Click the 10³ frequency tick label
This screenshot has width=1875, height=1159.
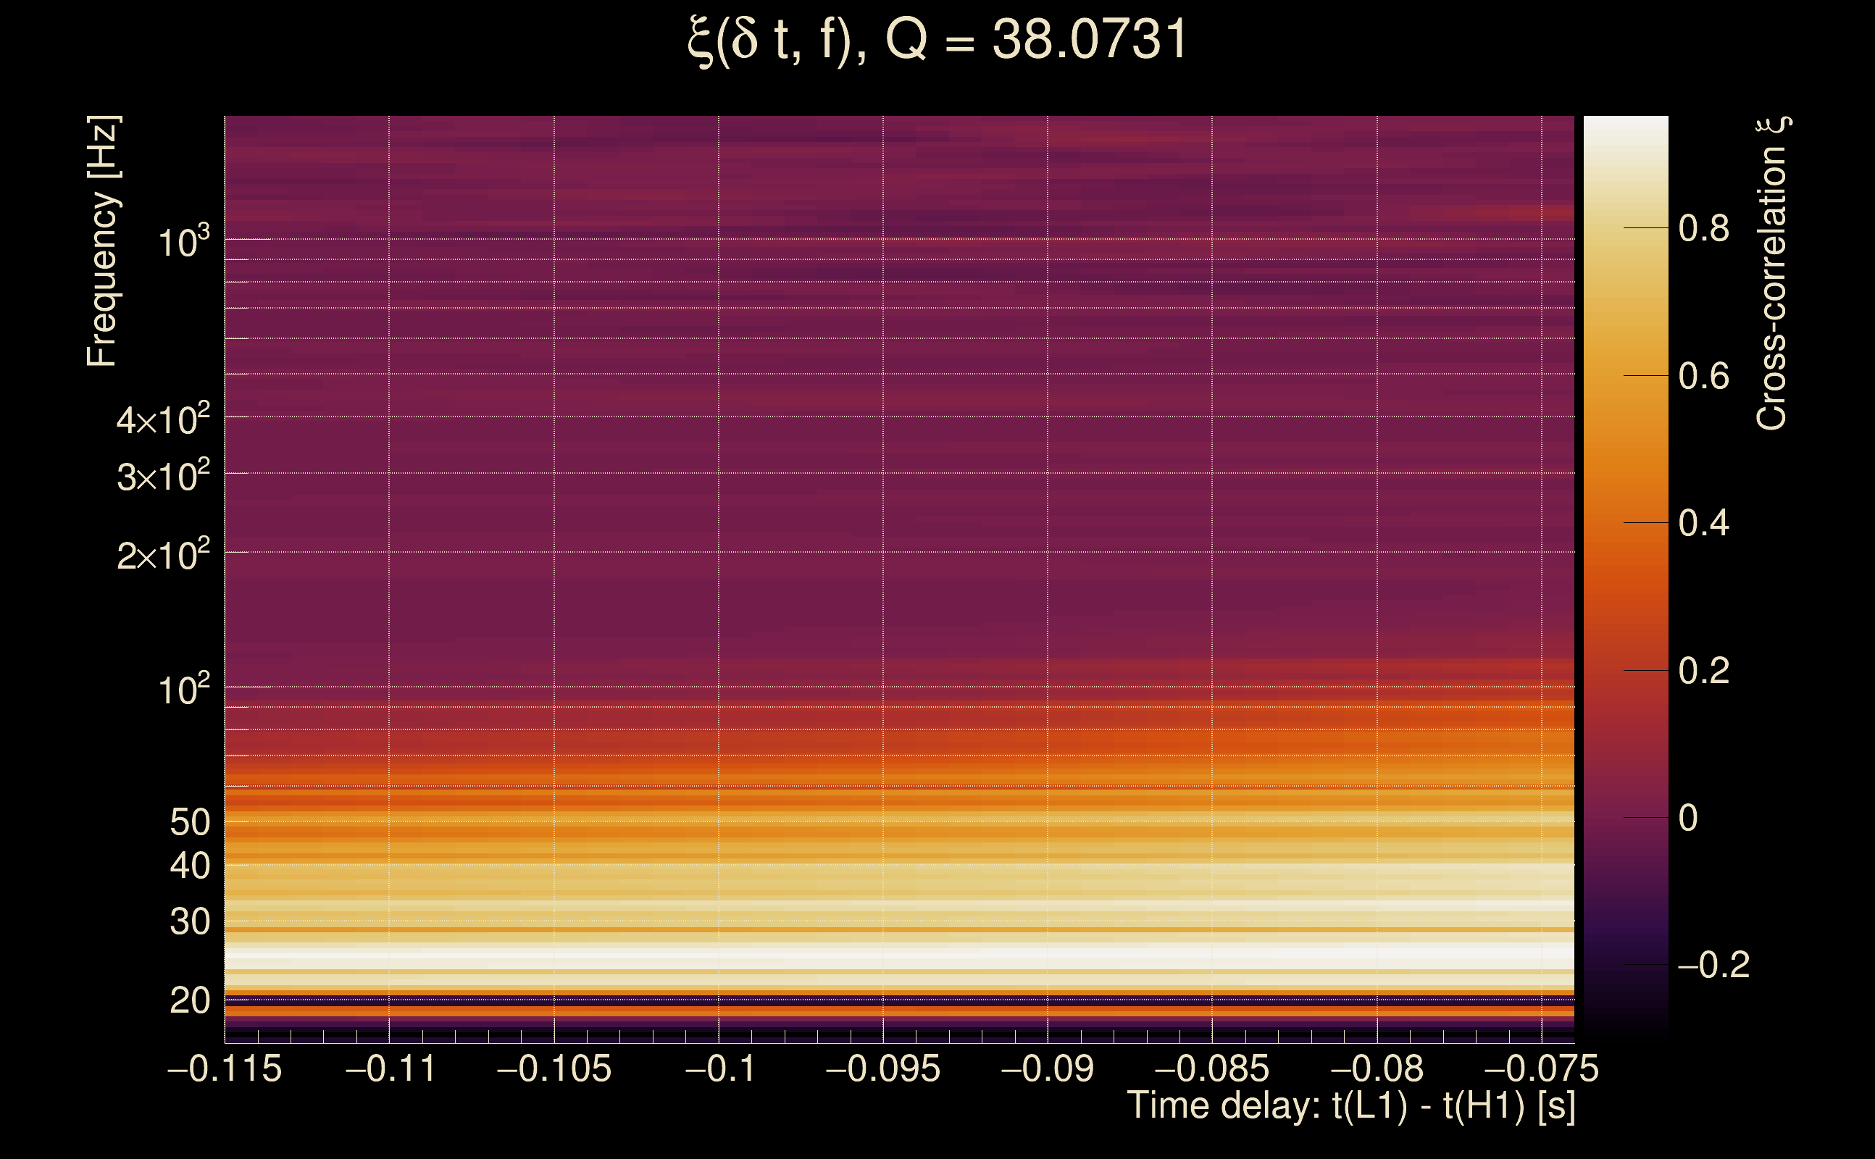183,242
